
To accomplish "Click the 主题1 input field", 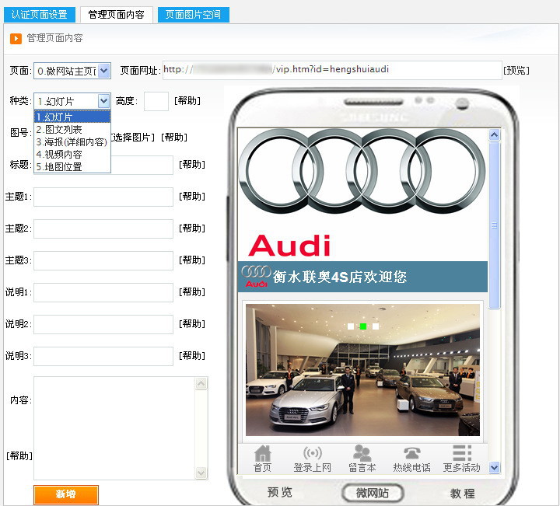I will [103, 197].
